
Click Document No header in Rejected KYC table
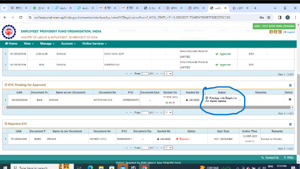pos(102,131)
